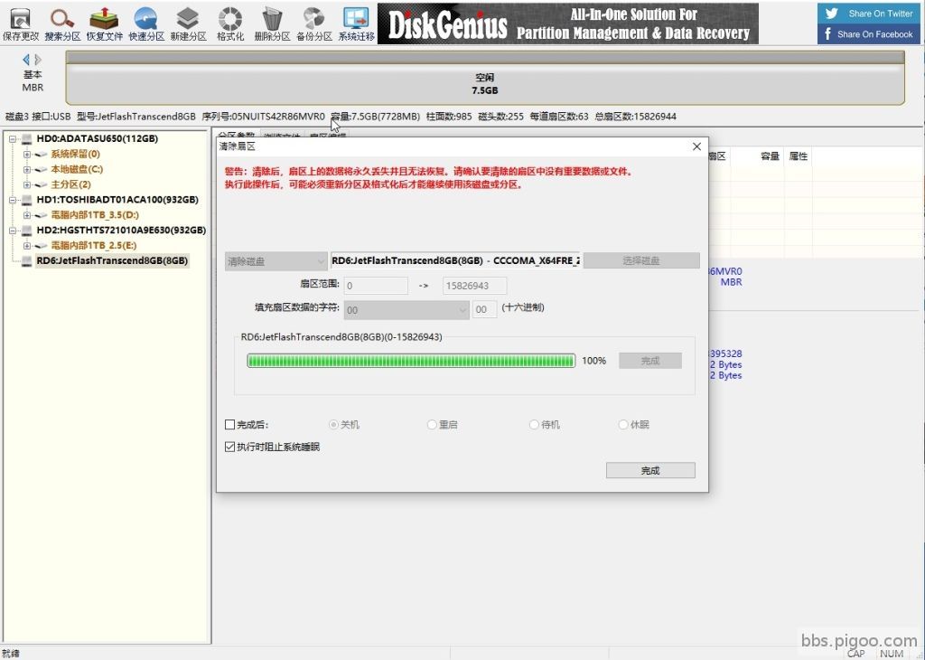Click the end sector field 15826943
Image resolution: width=925 pixels, height=660 pixels.
[474, 286]
